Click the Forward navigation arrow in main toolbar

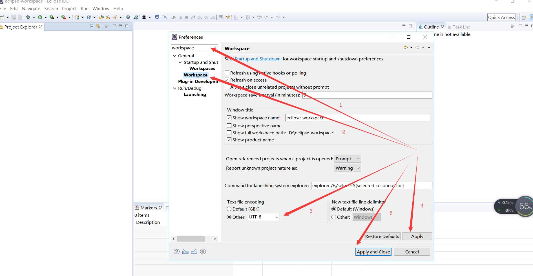[x=278, y=17]
